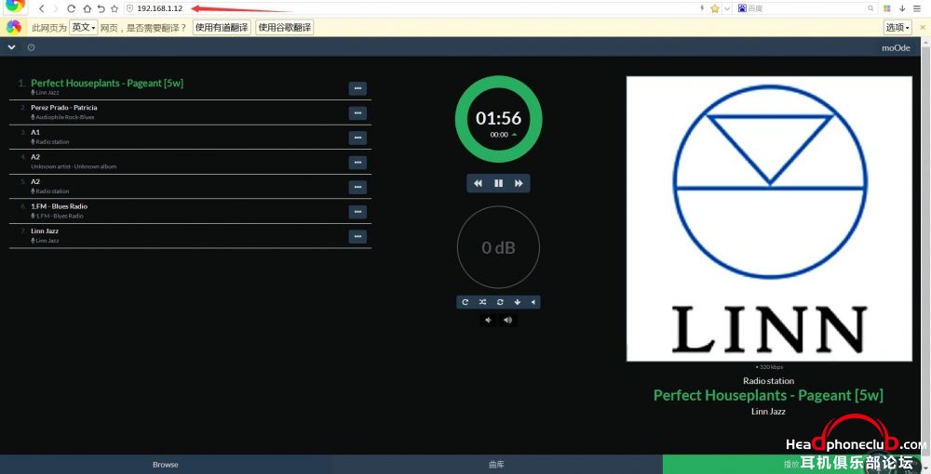Open the moOde main menu

pyautogui.click(x=896, y=48)
